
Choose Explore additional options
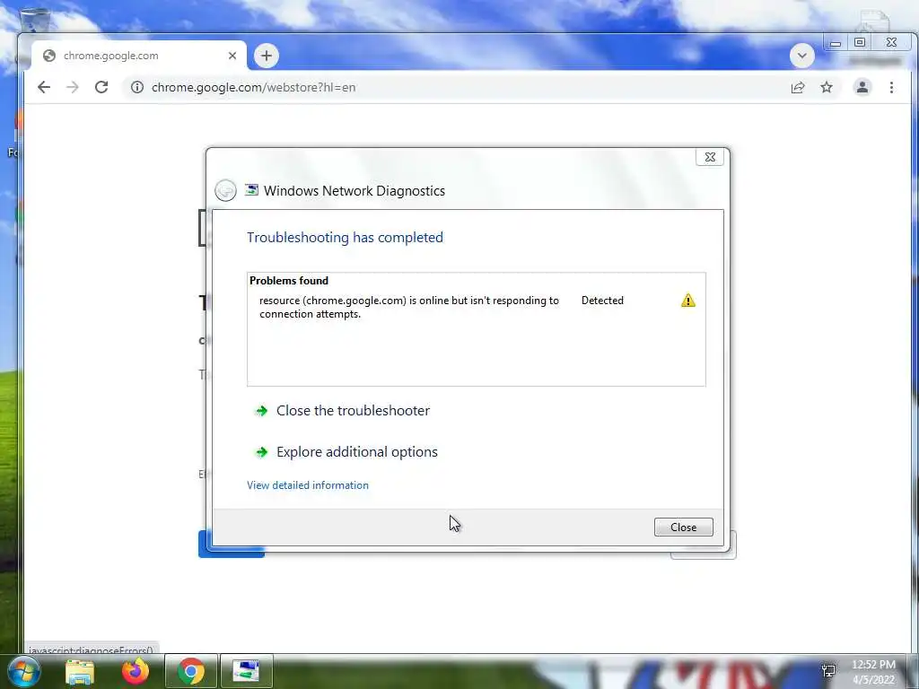point(357,452)
